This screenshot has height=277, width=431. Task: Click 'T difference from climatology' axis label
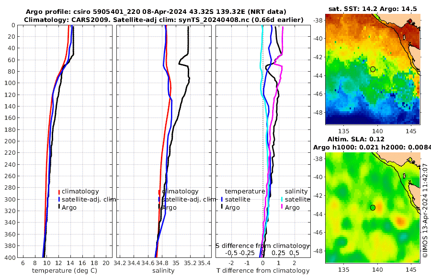(263, 271)
